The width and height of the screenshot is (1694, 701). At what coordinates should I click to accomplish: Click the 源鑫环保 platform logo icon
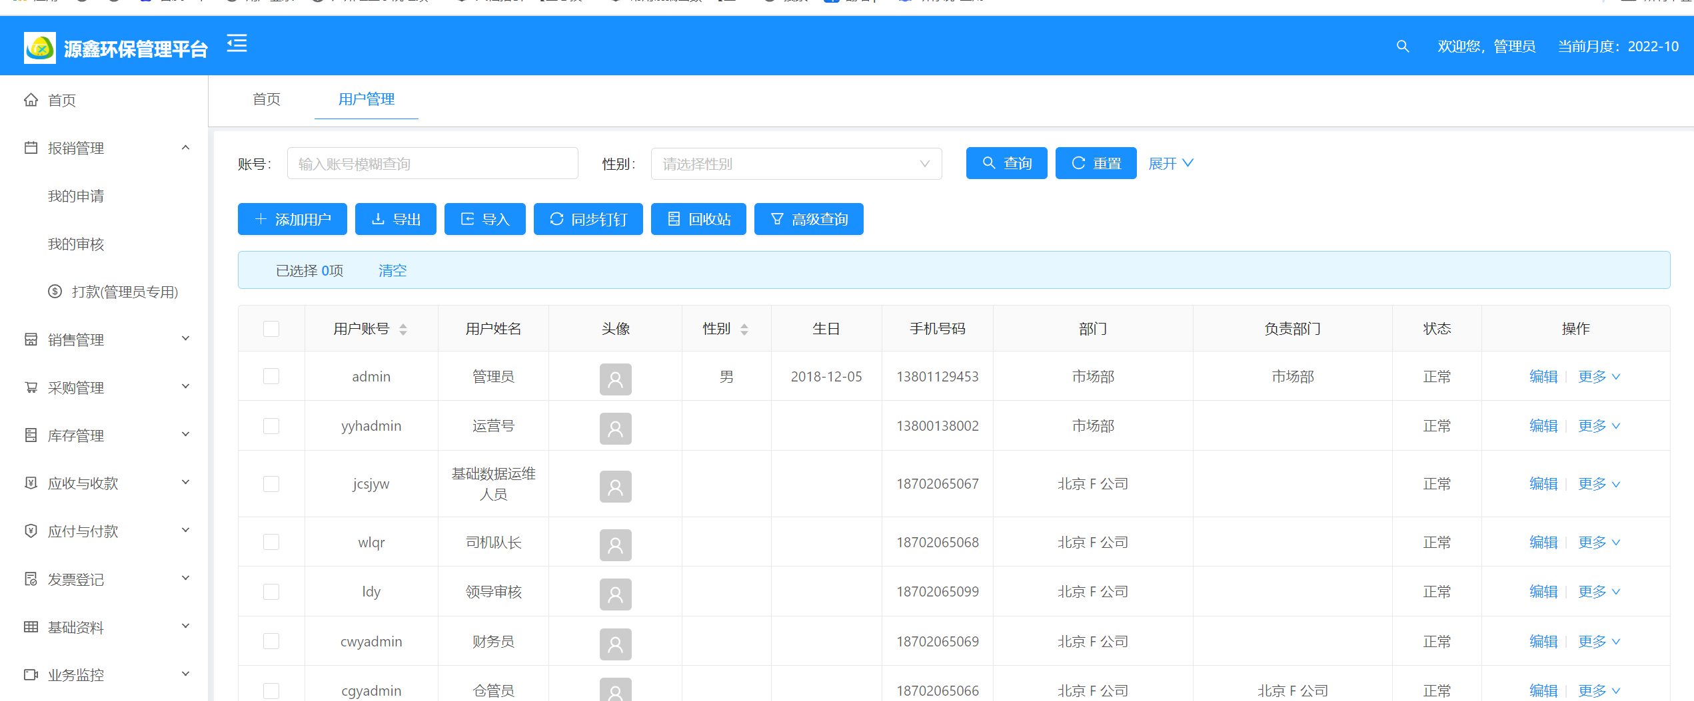(40, 48)
